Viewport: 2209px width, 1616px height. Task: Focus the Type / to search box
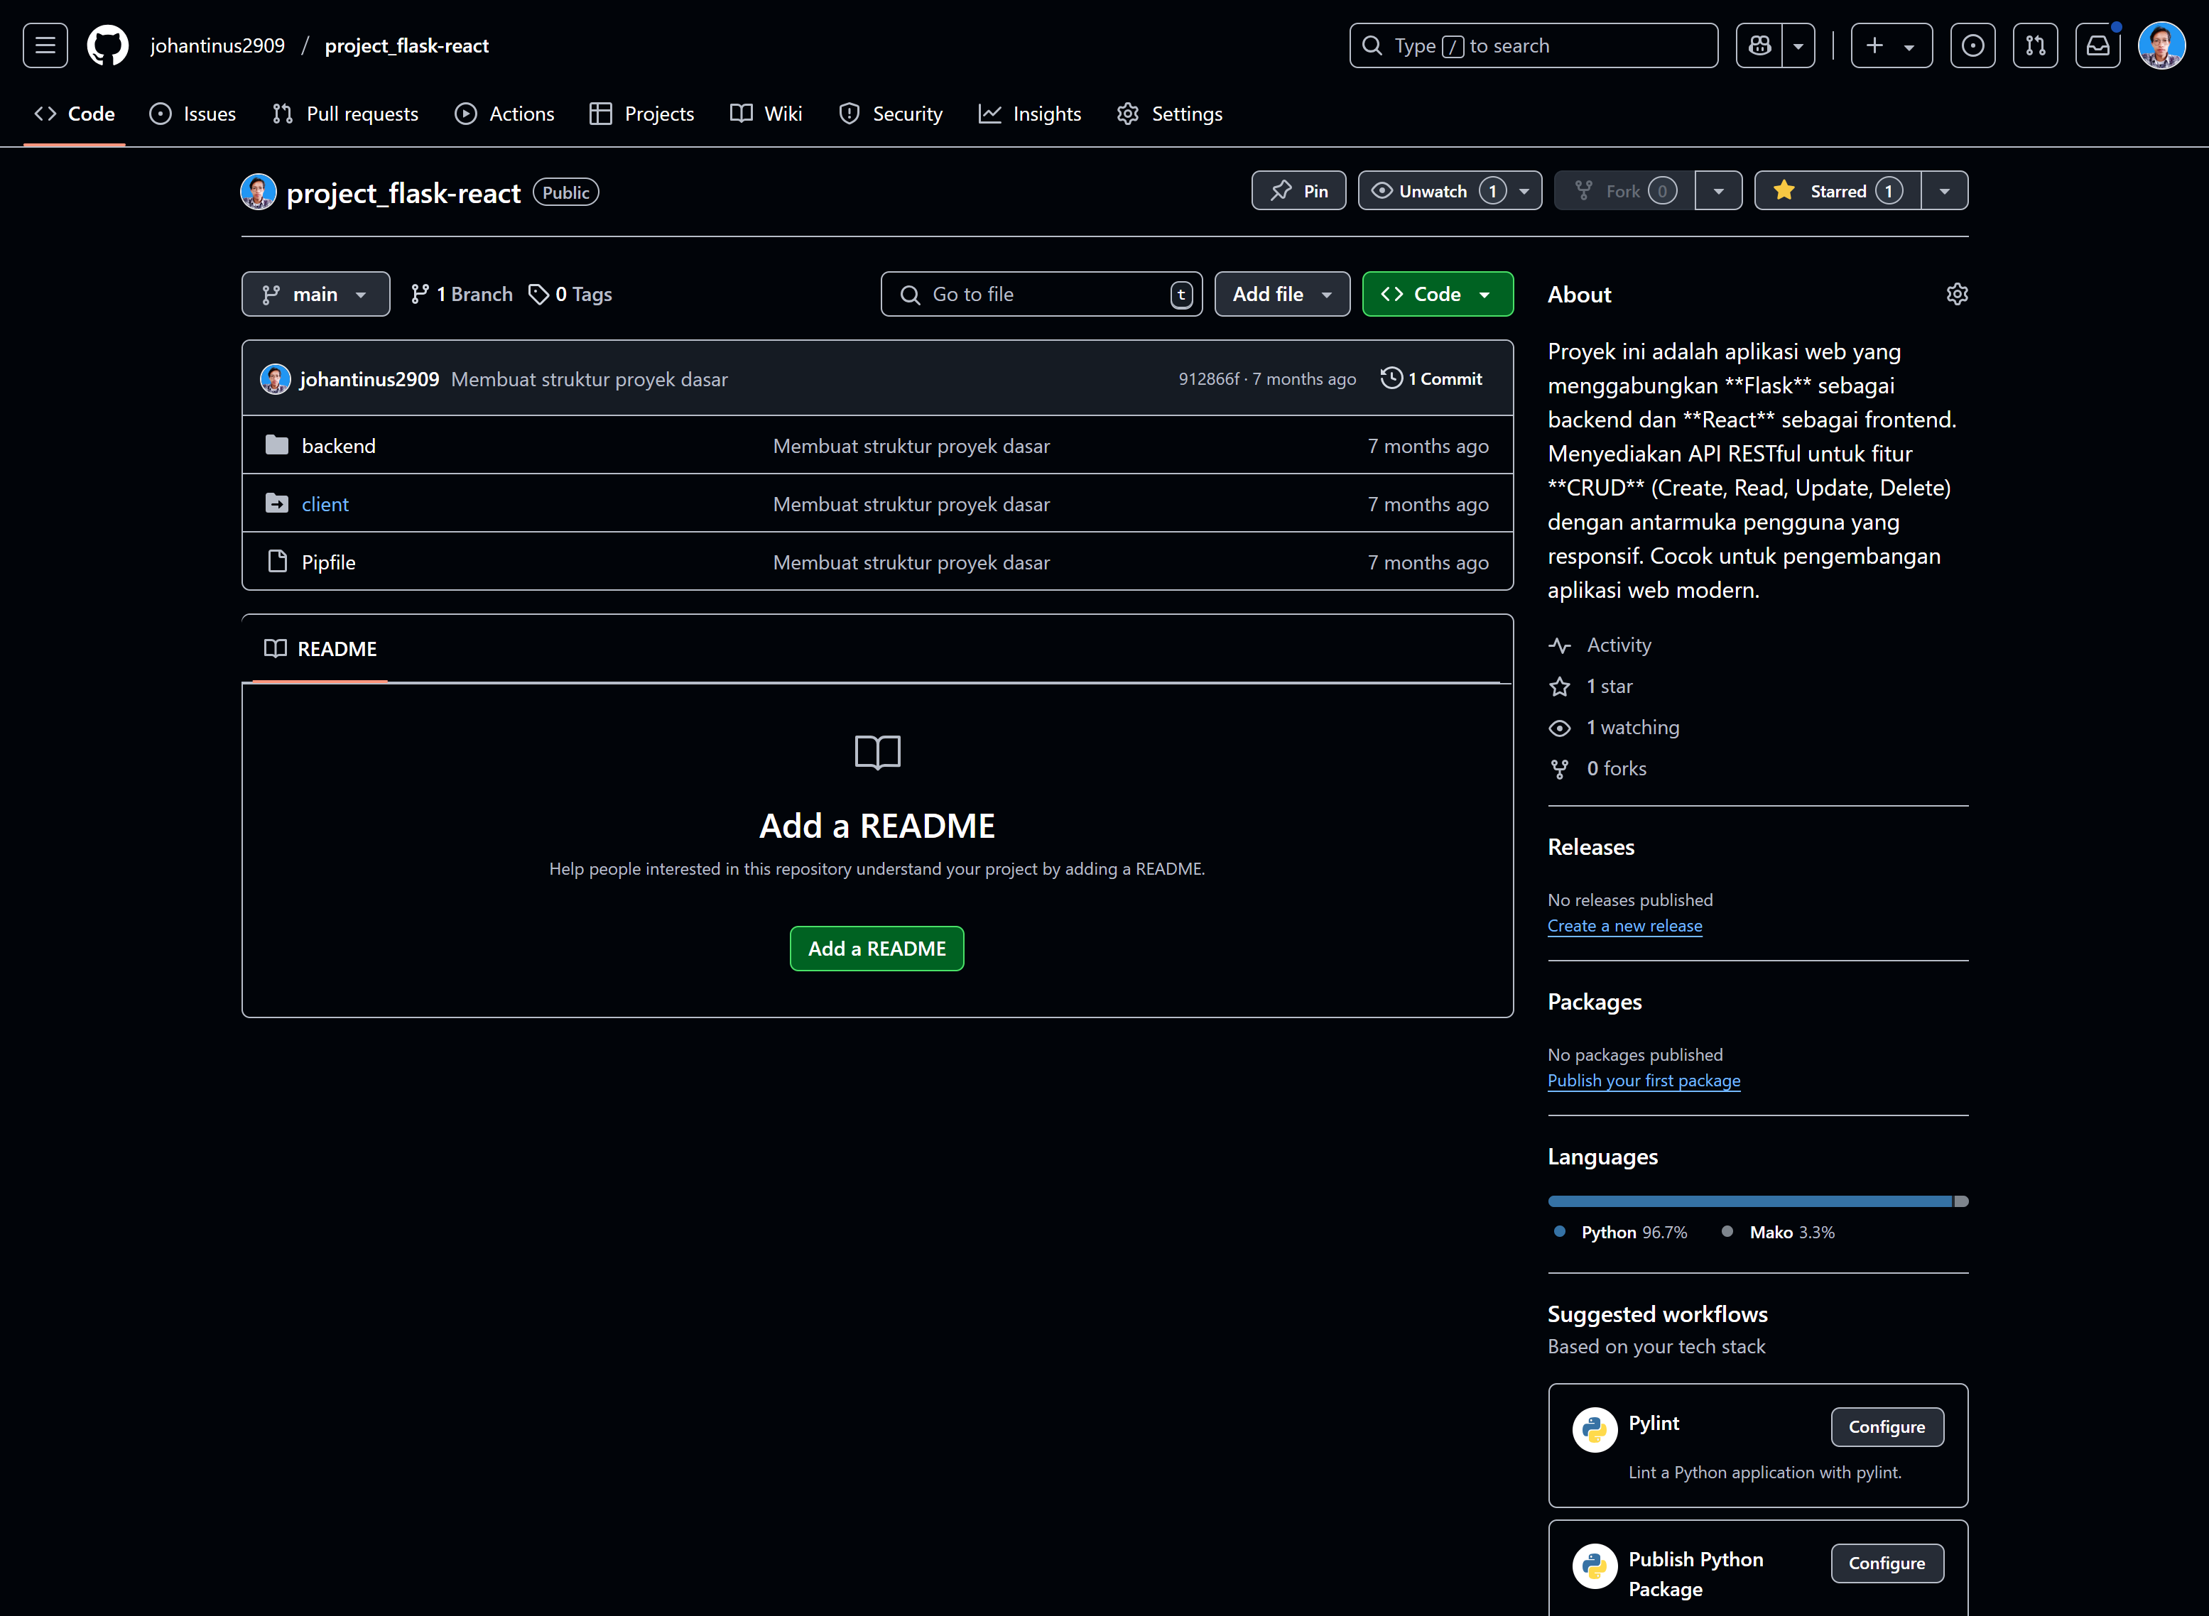coord(1533,45)
